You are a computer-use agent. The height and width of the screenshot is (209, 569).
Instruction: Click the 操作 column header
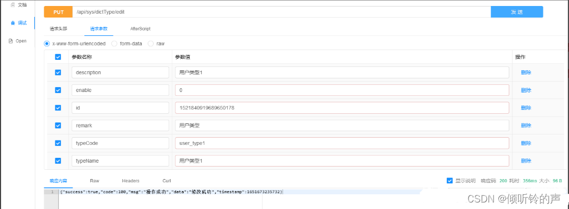521,57
